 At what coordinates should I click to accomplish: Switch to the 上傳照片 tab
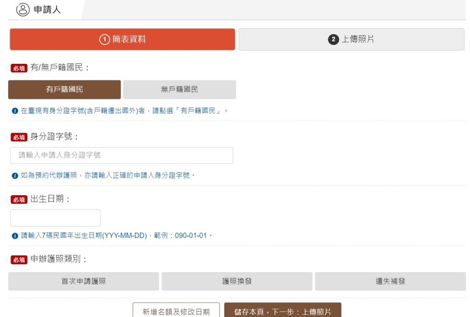352,39
